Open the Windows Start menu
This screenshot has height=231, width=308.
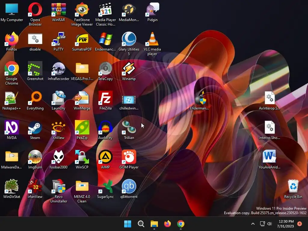point(128,224)
